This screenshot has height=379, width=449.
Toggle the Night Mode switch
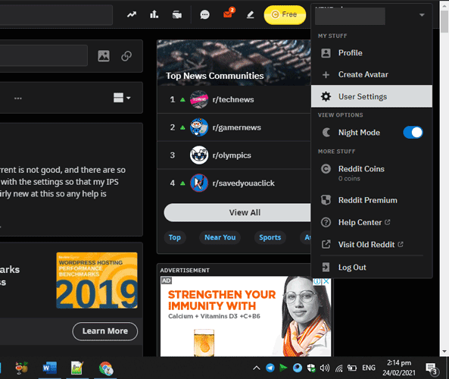[x=413, y=133]
